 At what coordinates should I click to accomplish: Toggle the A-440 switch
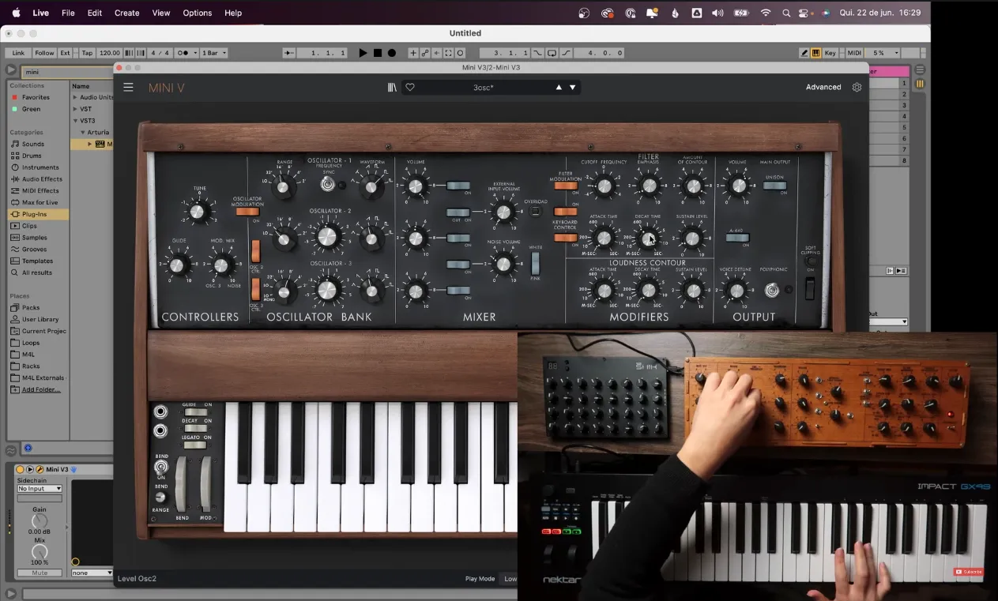737,238
